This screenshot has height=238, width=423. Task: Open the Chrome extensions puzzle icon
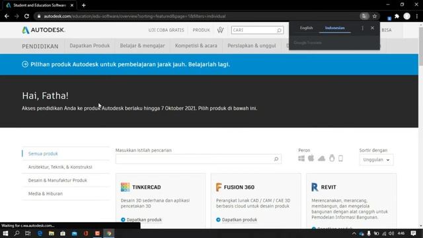pos(397,16)
